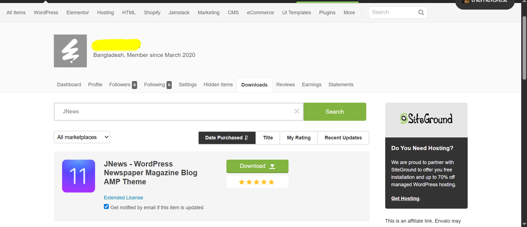Clear the JNews search field with X
527x227 pixels.
(x=297, y=111)
